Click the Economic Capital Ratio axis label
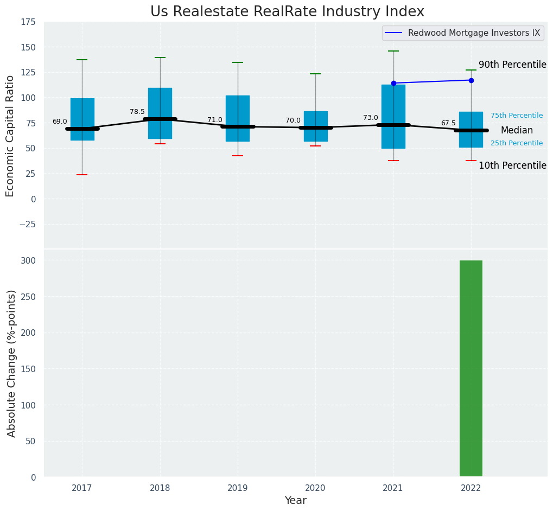 (10, 136)
